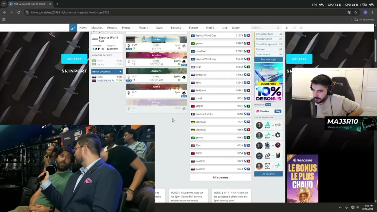Open STATS for the Anubis map
377x212 pixels.
pyautogui.click(x=156, y=61)
